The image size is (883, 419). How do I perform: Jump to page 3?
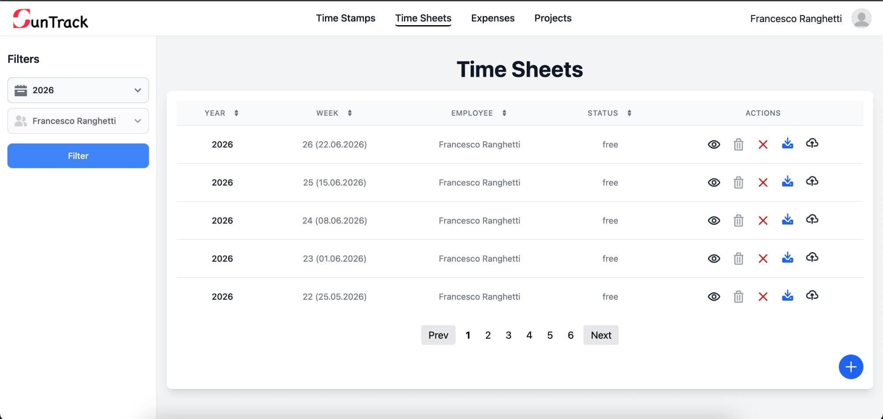(509, 335)
